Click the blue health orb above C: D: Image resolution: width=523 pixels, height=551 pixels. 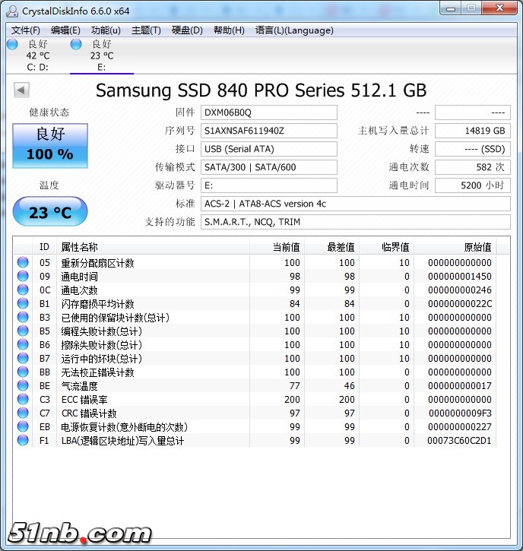tap(12, 44)
